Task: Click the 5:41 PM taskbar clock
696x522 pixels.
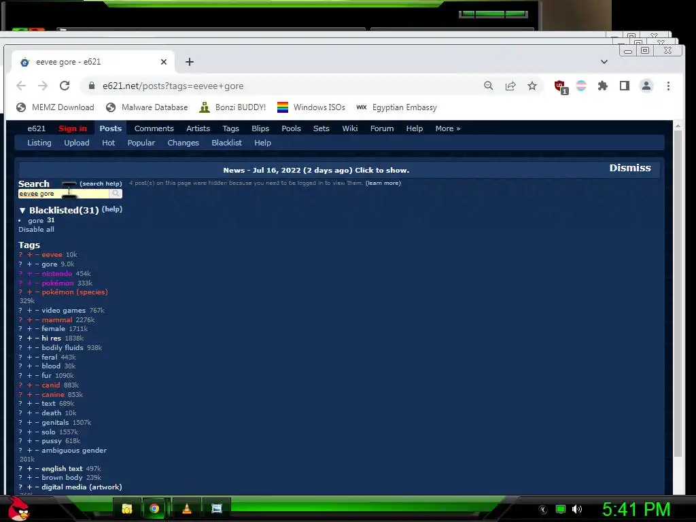Action: coord(636,509)
